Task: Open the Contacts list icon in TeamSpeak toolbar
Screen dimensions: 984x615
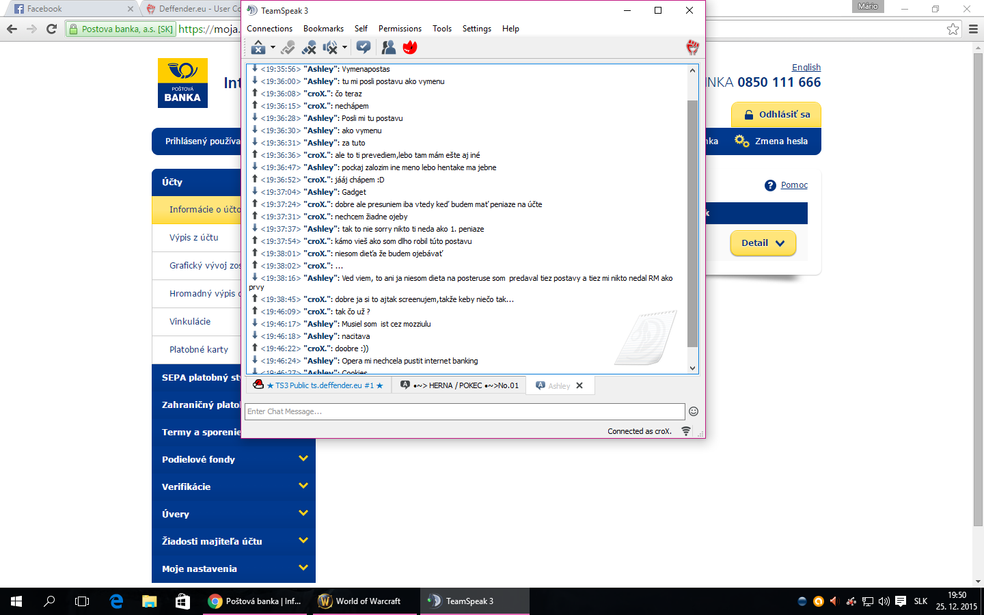Action: tap(388, 47)
